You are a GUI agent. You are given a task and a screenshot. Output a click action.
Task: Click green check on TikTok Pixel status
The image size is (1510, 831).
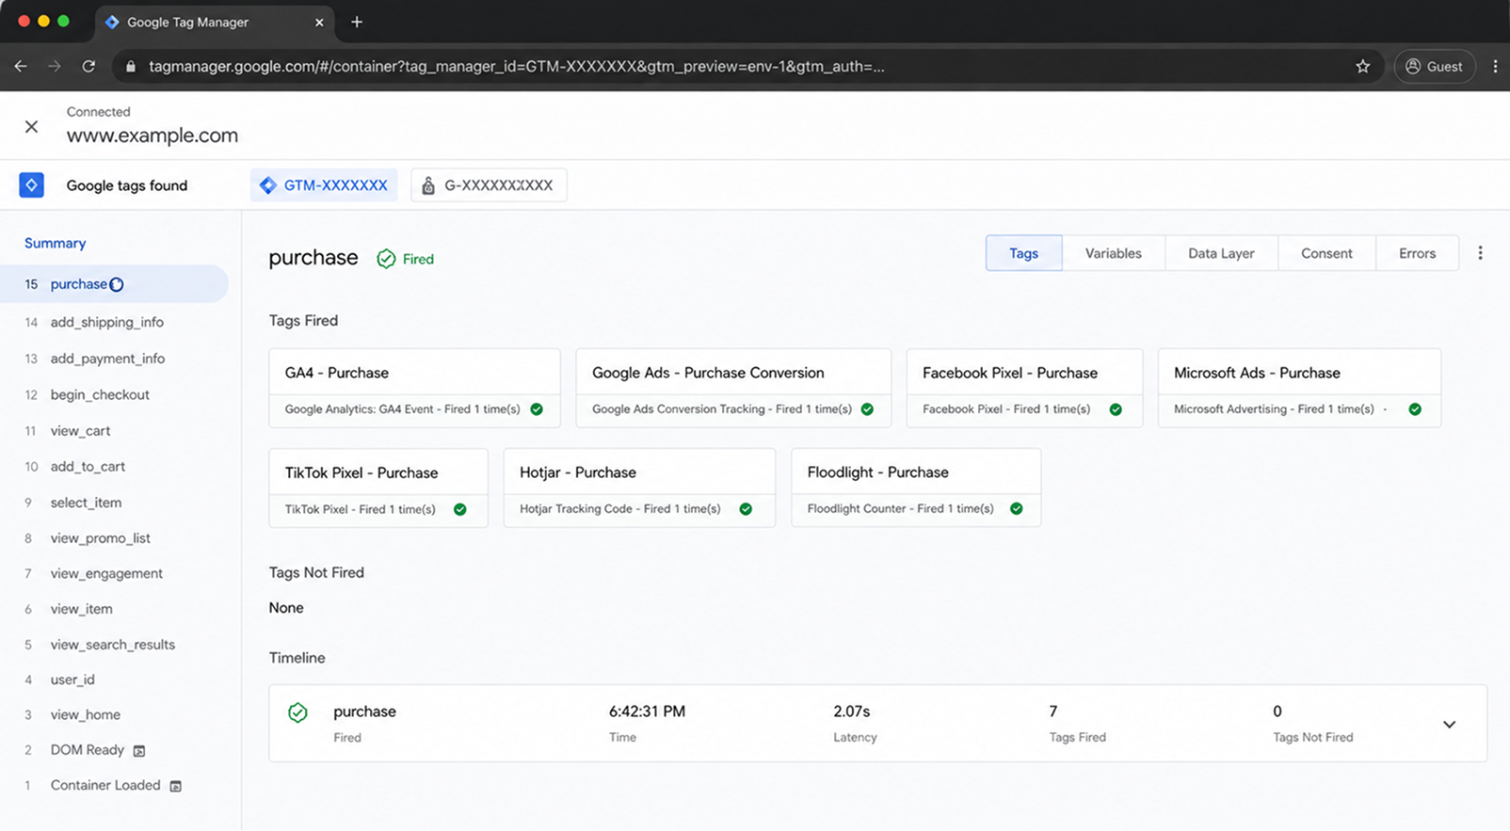point(460,509)
